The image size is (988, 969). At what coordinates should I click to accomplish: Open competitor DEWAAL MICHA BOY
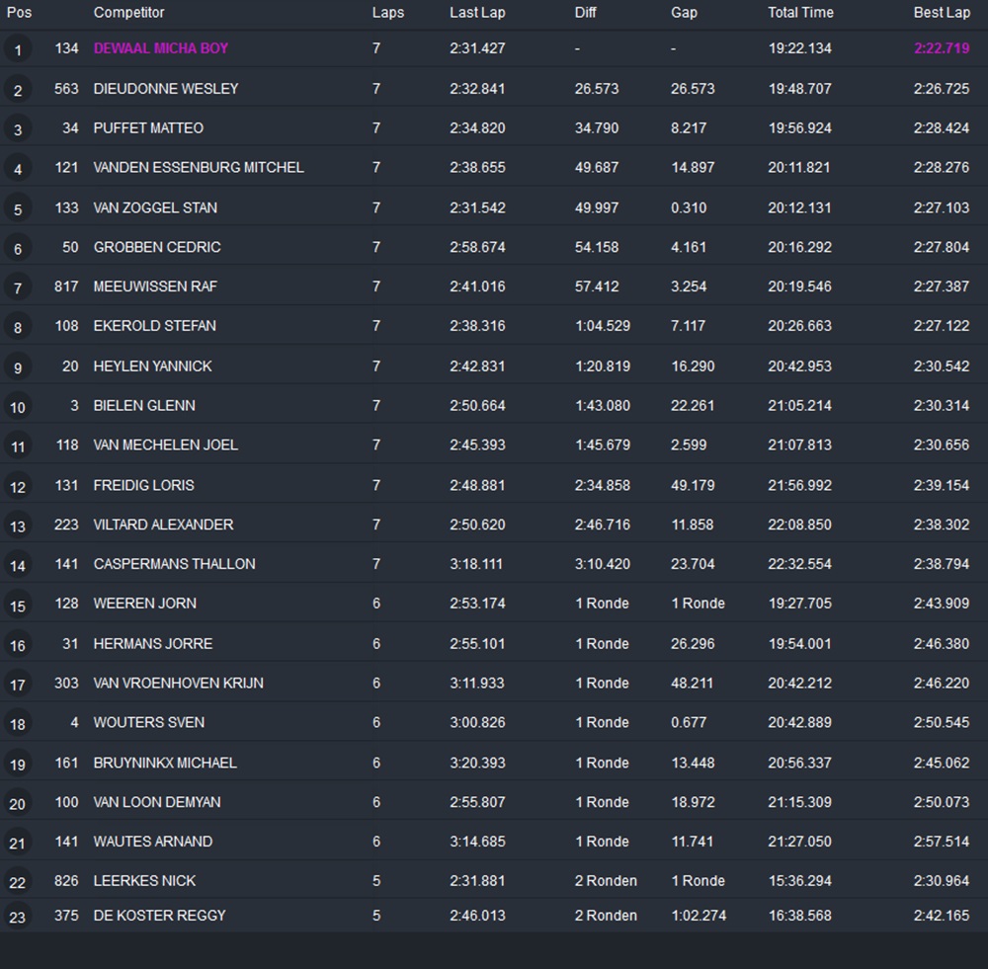pyautogui.click(x=161, y=48)
